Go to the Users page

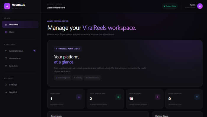pyautogui.click(x=20, y=32)
